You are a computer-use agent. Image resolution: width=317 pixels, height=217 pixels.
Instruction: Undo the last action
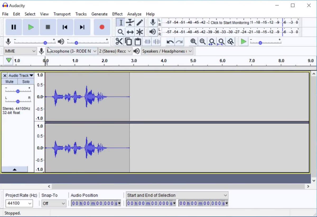170,42
